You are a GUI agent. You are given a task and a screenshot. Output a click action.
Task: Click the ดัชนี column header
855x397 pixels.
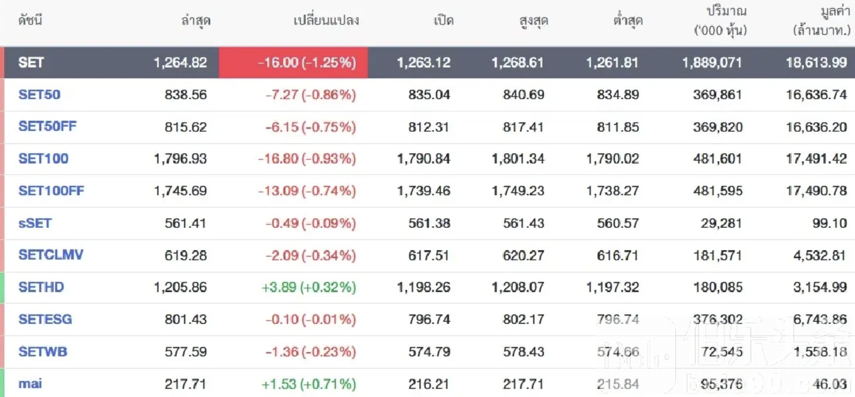coord(30,21)
